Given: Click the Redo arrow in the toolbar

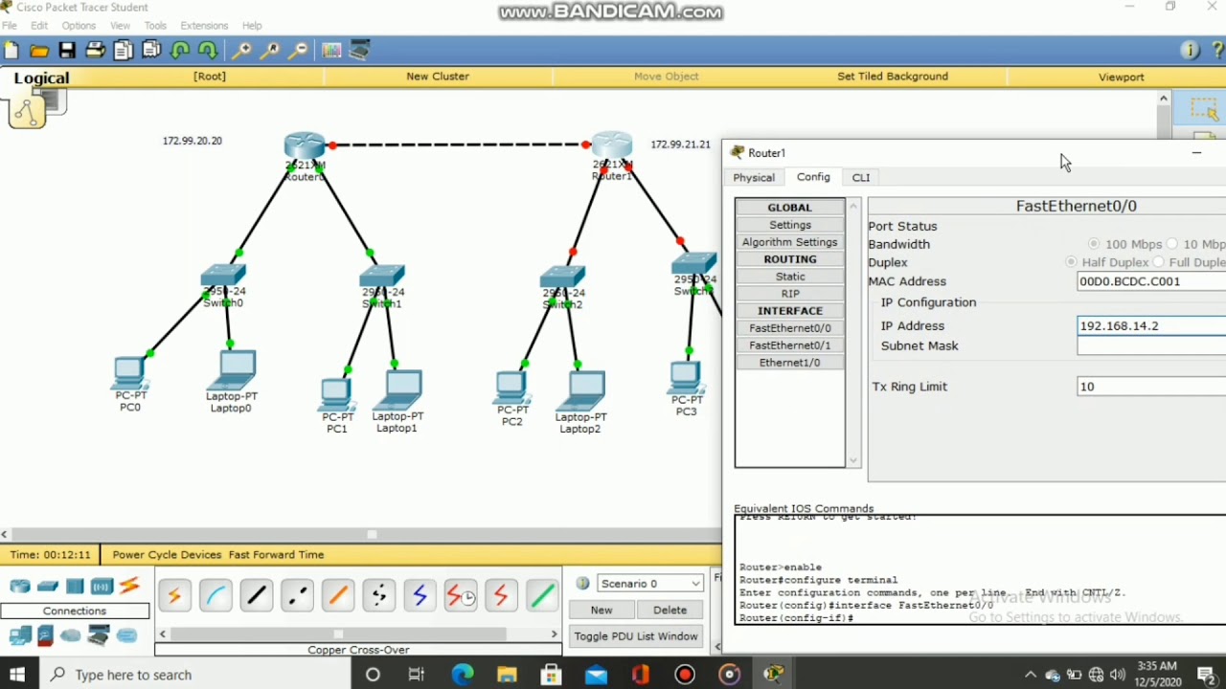Looking at the screenshot, I should click(x=208, y=51).
